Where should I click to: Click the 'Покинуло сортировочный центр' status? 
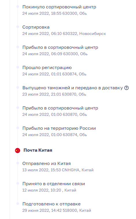pos(59,7)
